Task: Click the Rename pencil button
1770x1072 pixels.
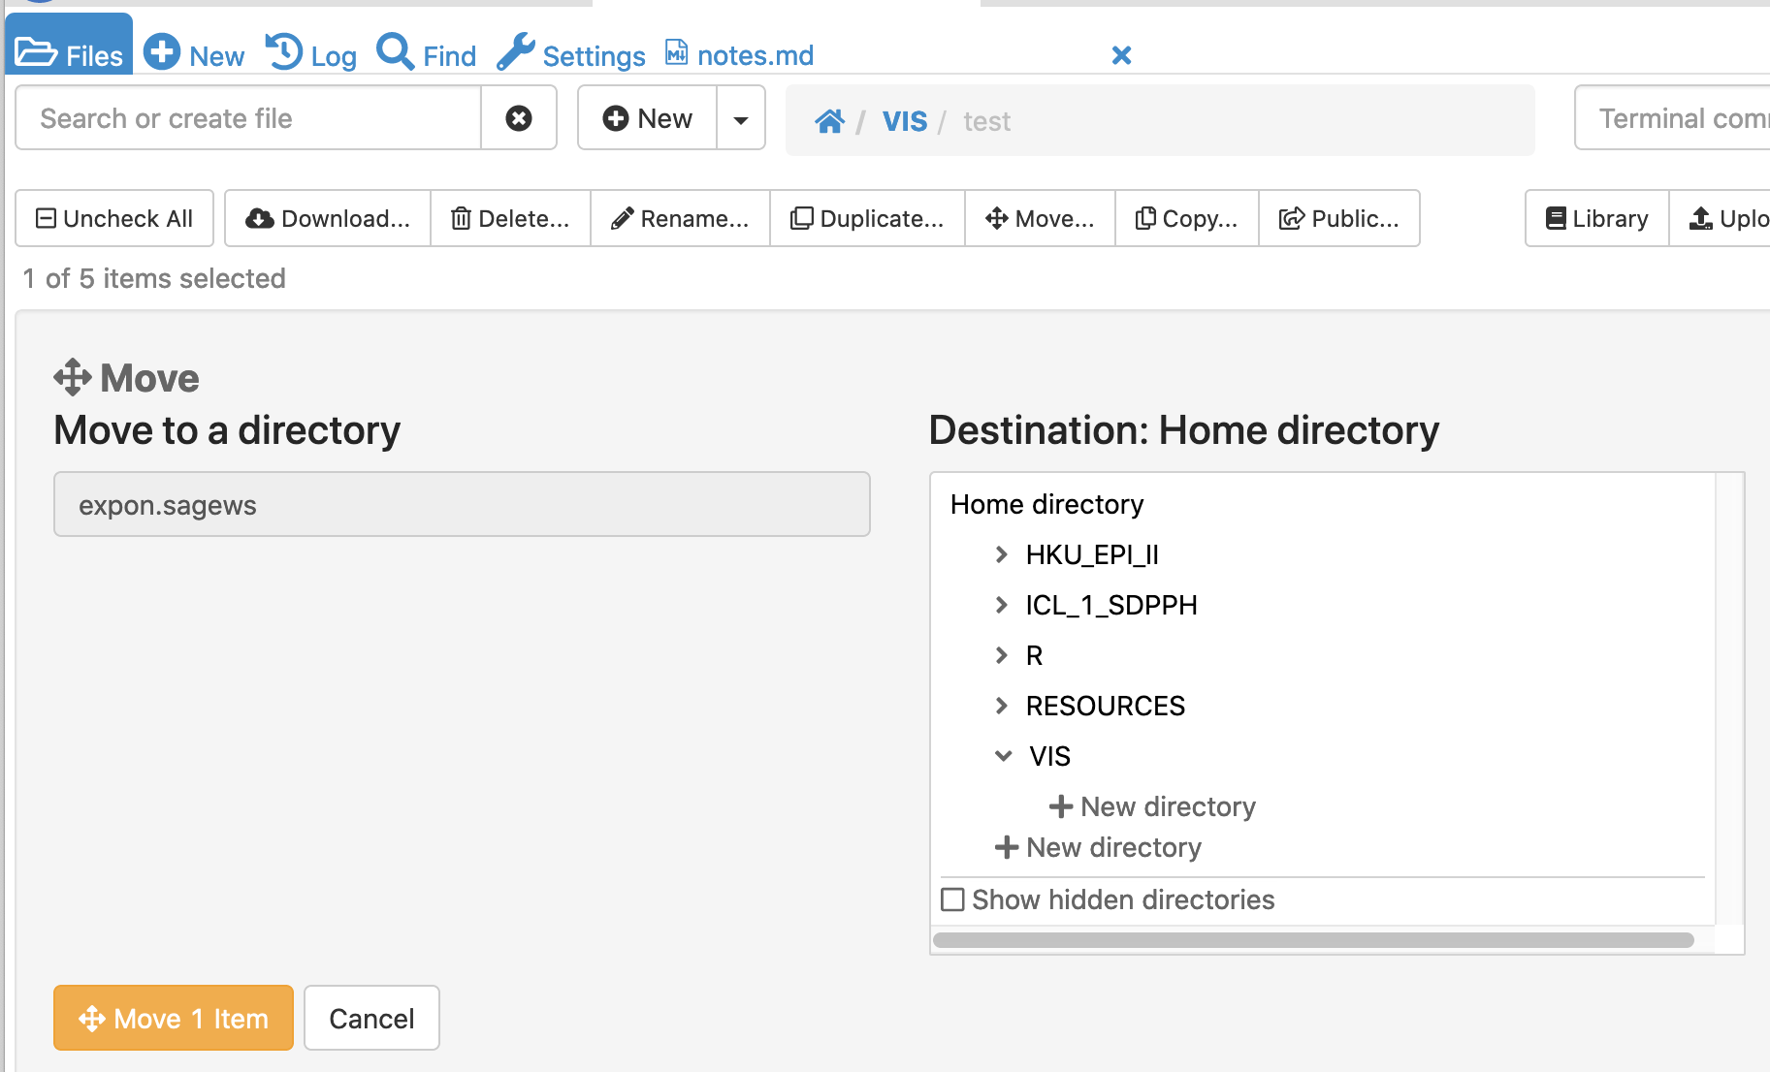Action: click(680, 219)
